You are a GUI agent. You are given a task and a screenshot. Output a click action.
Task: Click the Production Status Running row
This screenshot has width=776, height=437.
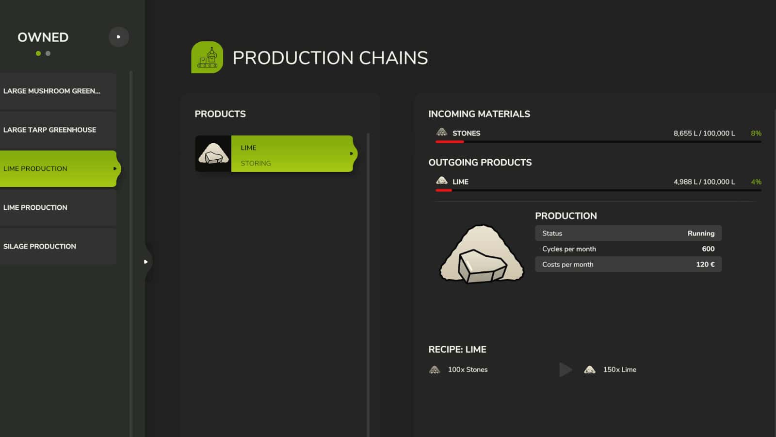point(628,233)
